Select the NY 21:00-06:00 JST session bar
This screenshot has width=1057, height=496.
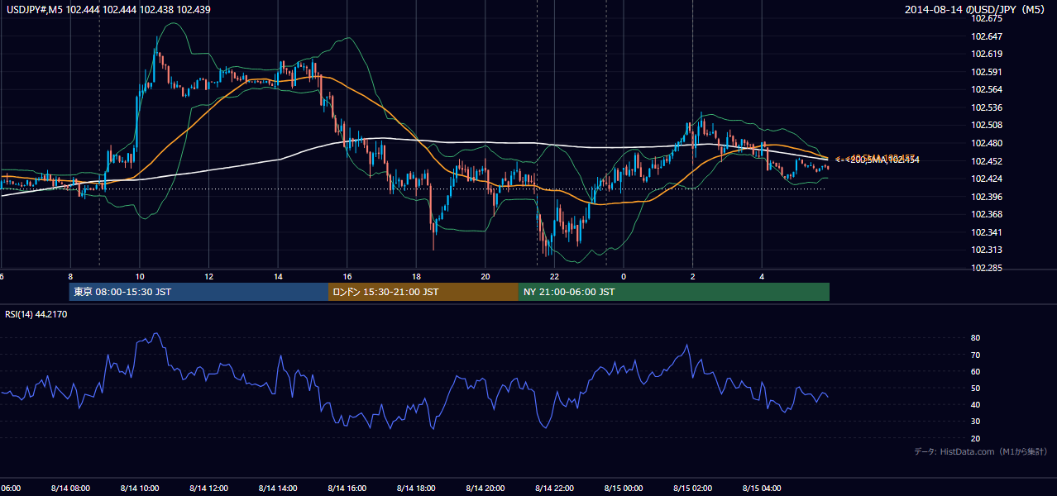click(x=674, y=292)
